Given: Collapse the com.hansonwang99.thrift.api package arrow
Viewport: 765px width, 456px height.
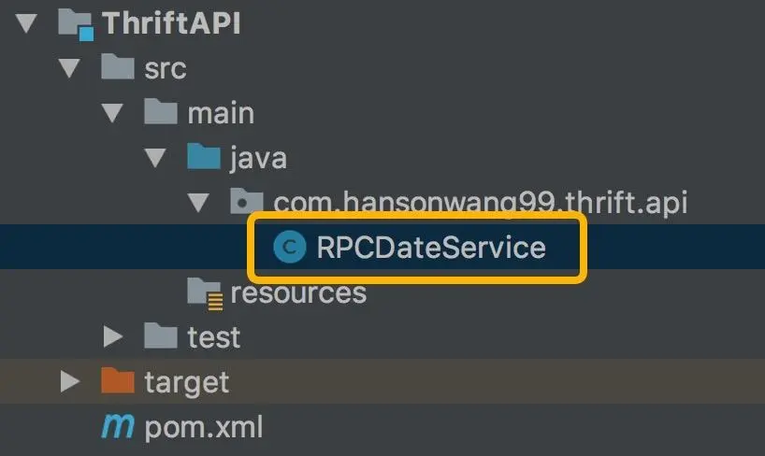Looking at the screenshot, I should click(198, 203).
